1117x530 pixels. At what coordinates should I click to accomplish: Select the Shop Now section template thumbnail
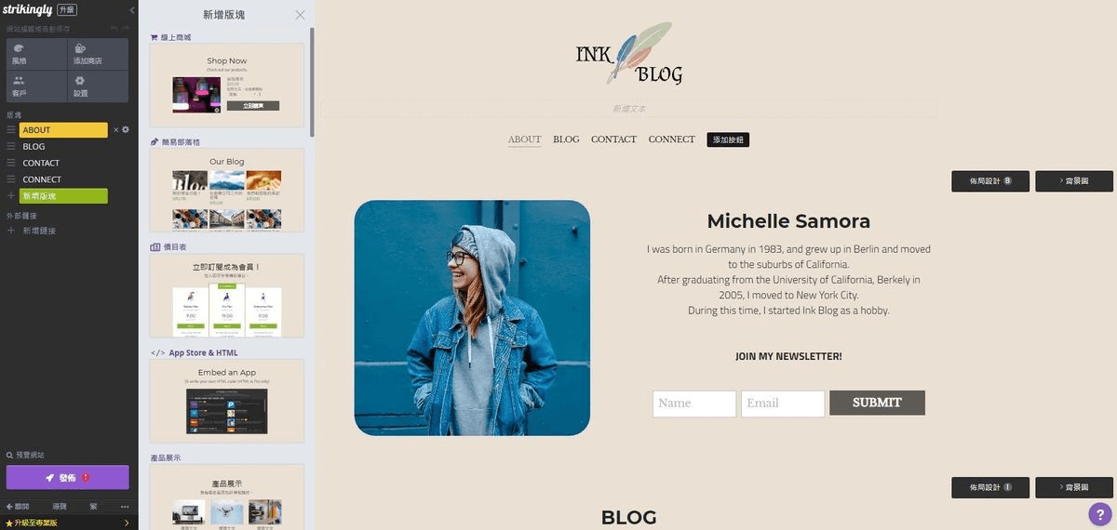(227, 85)
